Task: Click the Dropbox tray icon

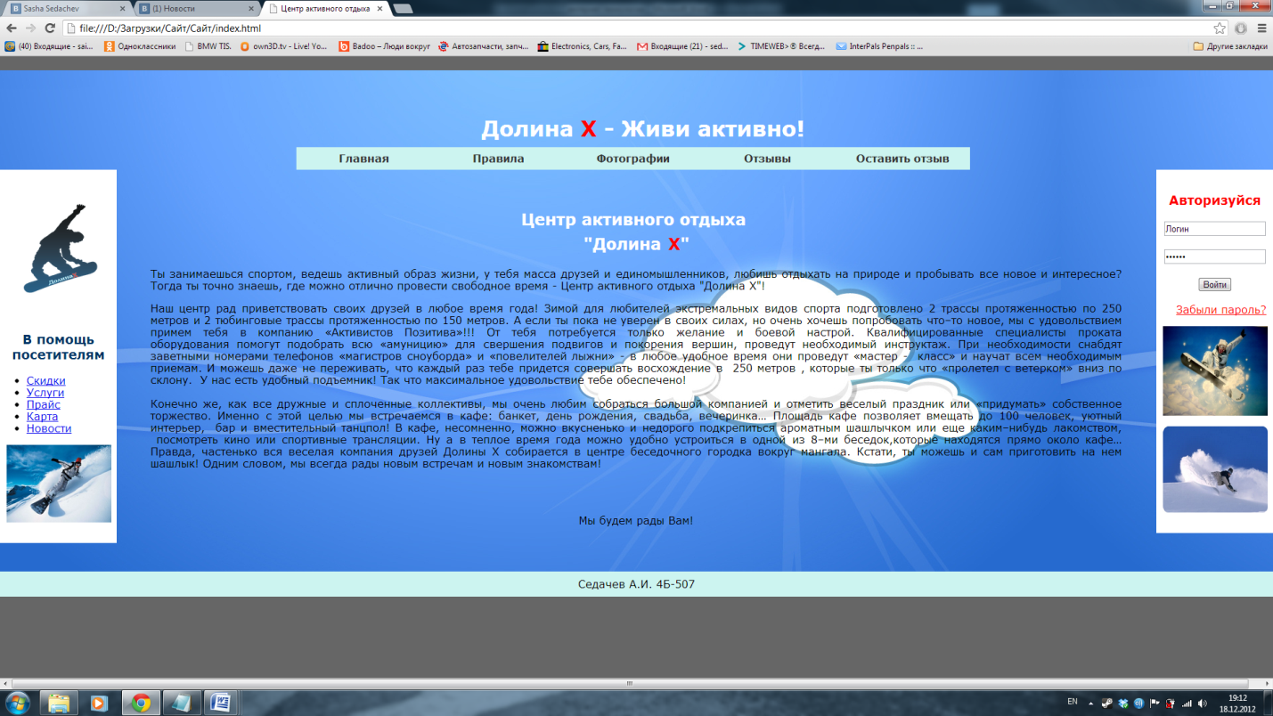Action: click(1122, 703)
